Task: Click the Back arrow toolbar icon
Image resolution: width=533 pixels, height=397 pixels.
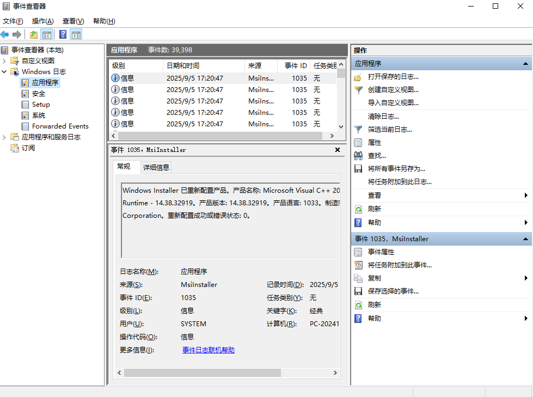Action: coord(5,34)
